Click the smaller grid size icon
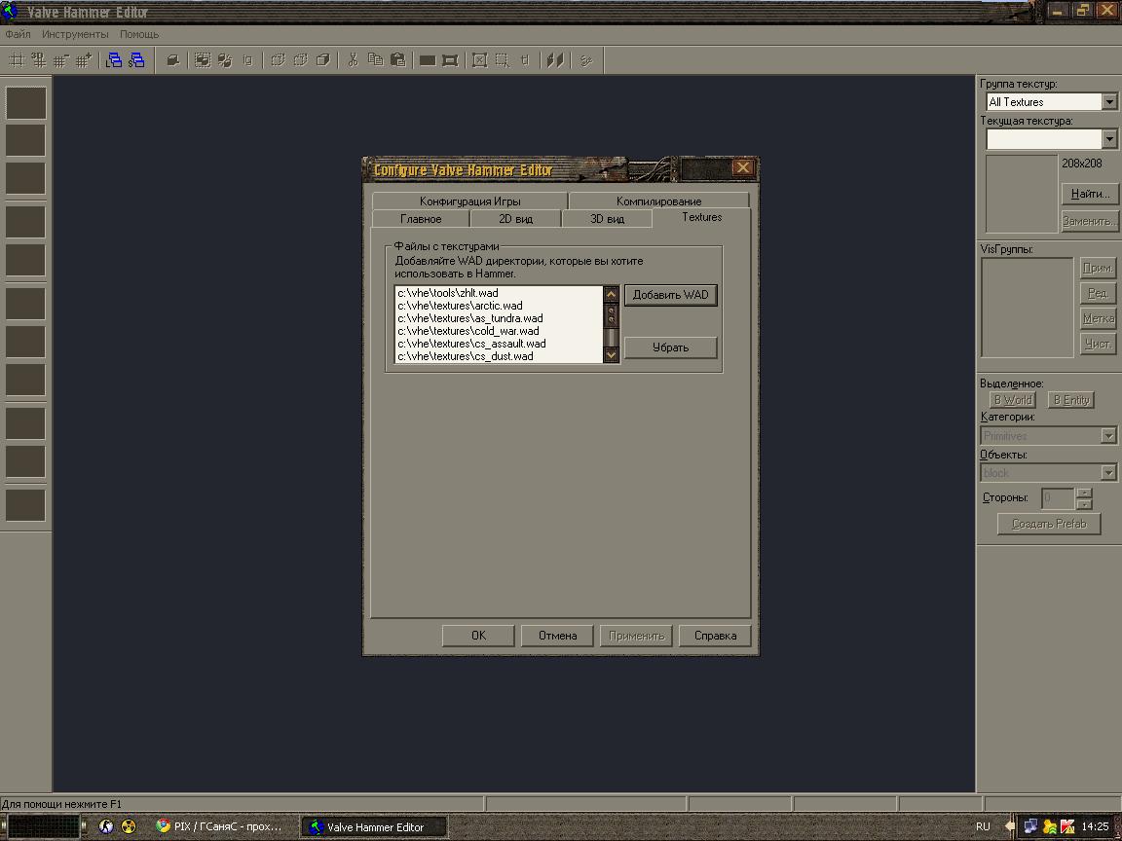Image resolution: width=1122 pixels, height=841 pixels. 61,60
